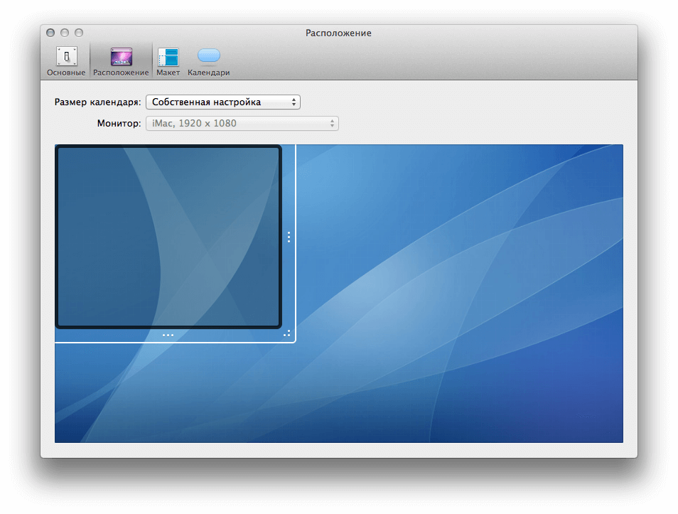Click the Основные text label in toolbar
Viewport: 678px width, 514px height.
(x=66, y=73)
